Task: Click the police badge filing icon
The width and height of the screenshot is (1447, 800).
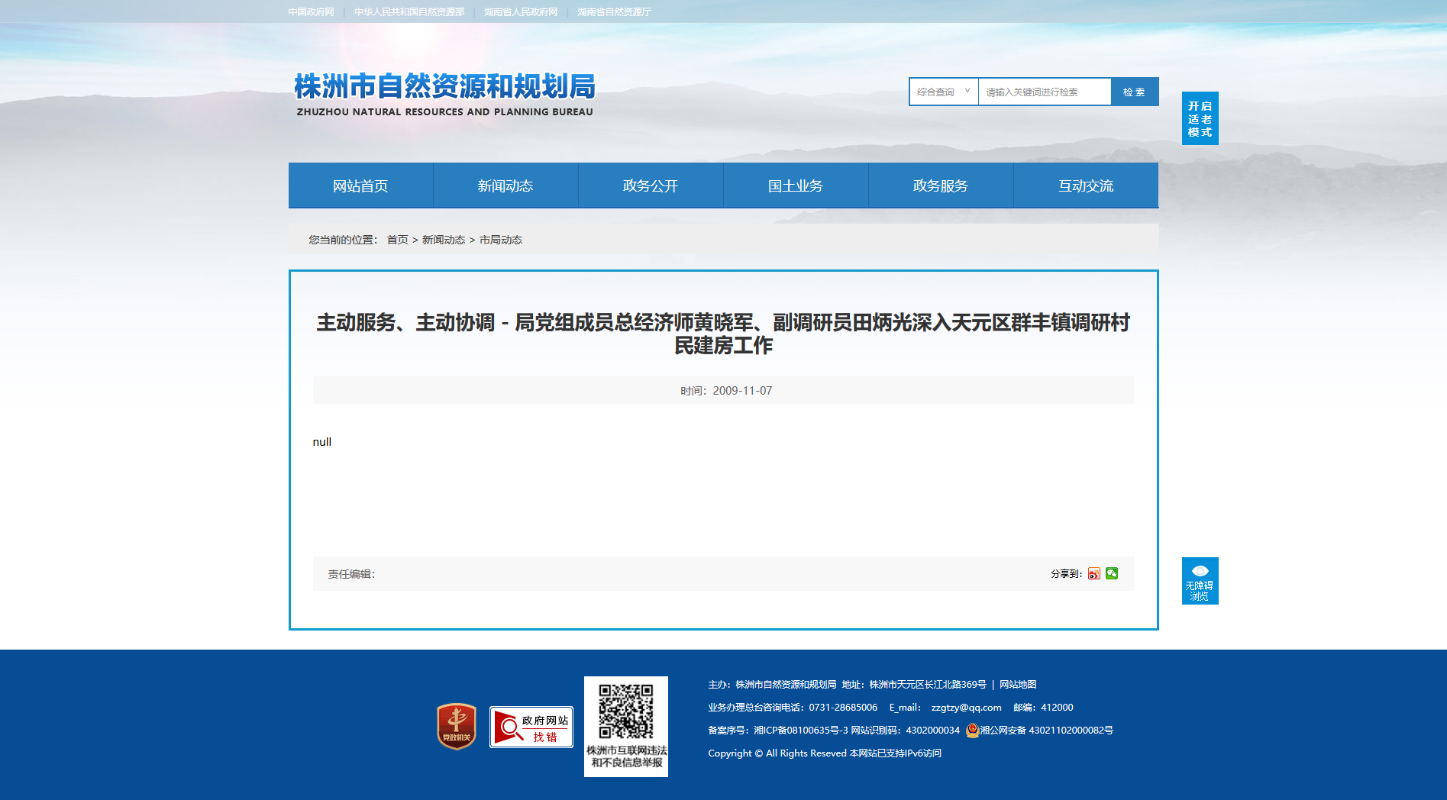Action: click(x=972, y=731)
